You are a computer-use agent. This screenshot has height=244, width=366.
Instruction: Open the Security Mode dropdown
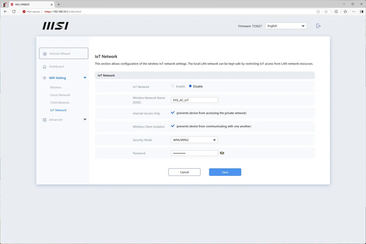tap(194, 140)
